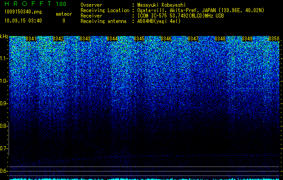283x180 pixels.
Task: Select receiver value ICOM IC-575 53.7492 MHz USB
Action: pyautogui.click(x=180, y=16)
